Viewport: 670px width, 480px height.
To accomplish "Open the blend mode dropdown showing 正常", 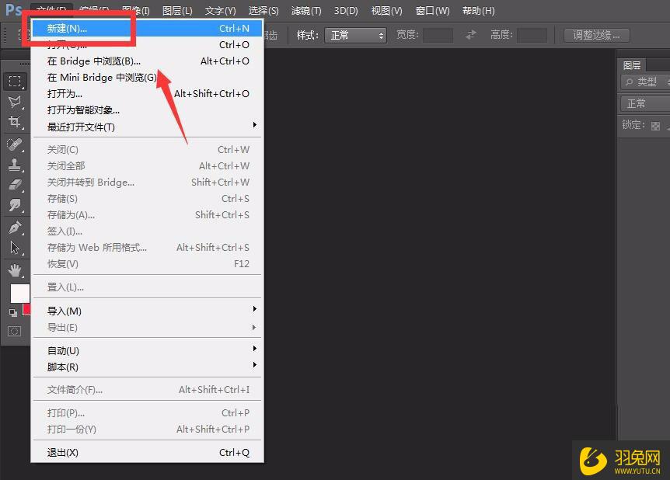I will point(644,103).
